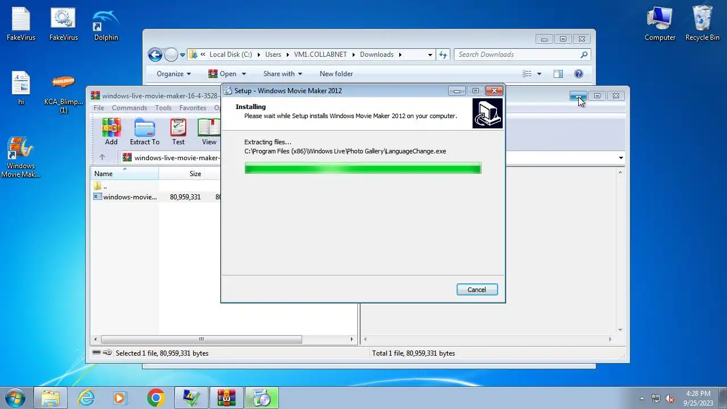Click the WinRAR taskbar icon

[226, 398]
